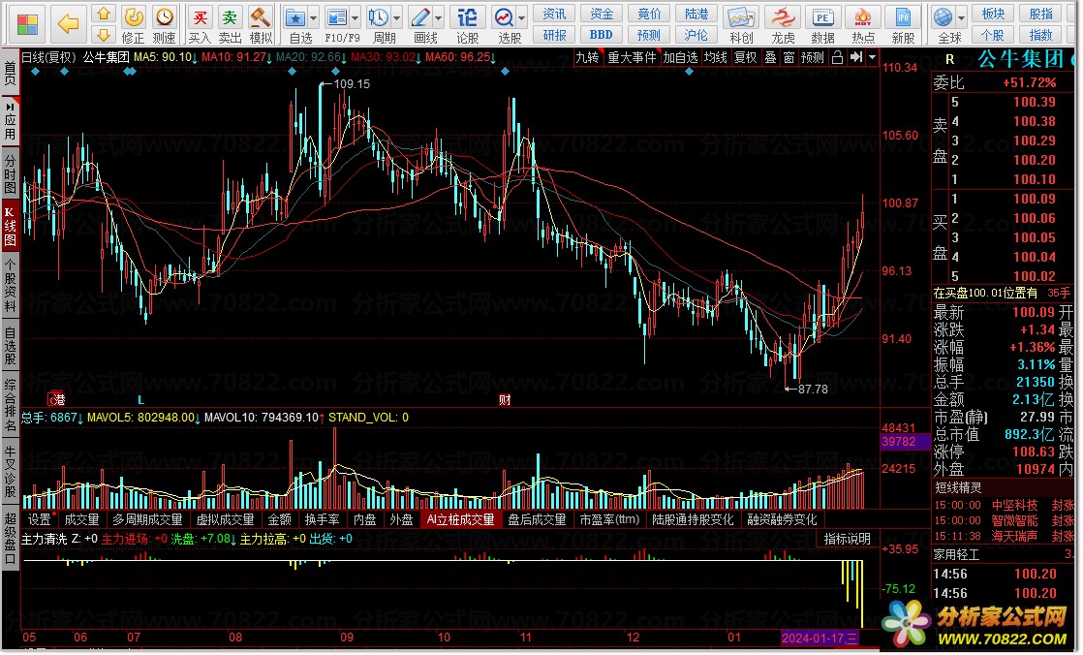Open the 模拟 gavel simulation icon
Image resolution: width=1083 pixels, height=655 pixels.
pos(260,17)
